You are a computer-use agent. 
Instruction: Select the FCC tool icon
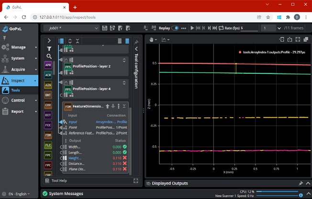click(48, 125)
